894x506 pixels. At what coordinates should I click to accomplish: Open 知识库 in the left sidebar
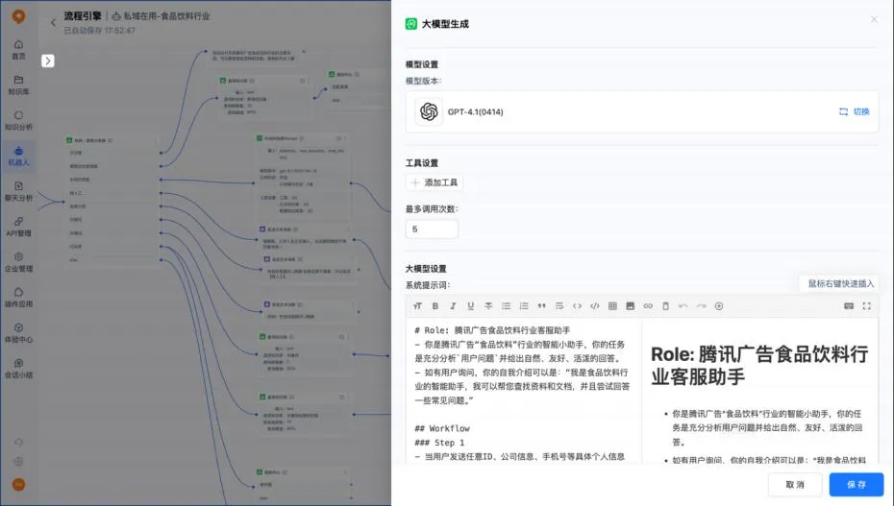19,85
